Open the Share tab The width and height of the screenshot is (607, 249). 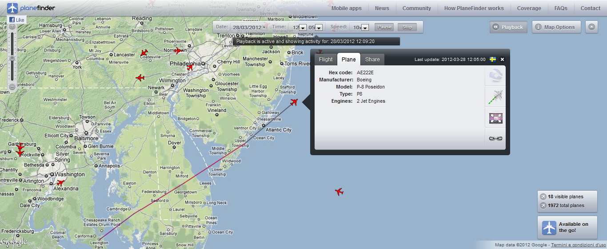(x=372, y=60)
